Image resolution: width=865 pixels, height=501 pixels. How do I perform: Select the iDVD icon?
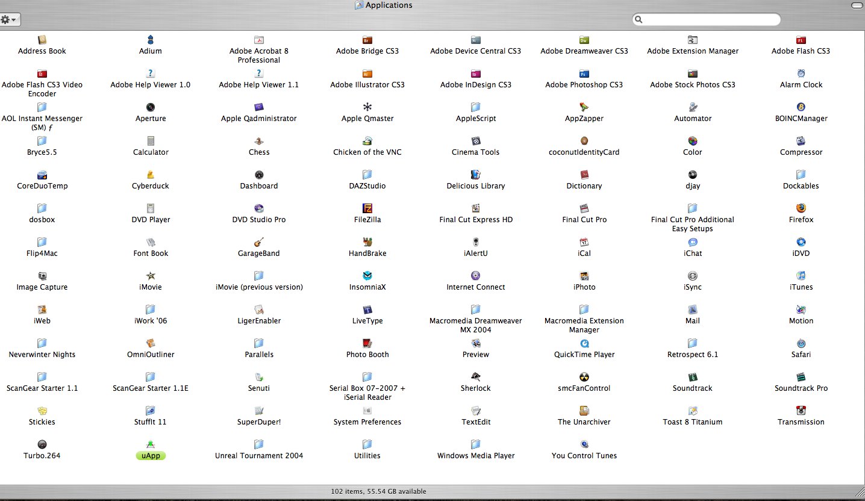click(x=801, y=242)
